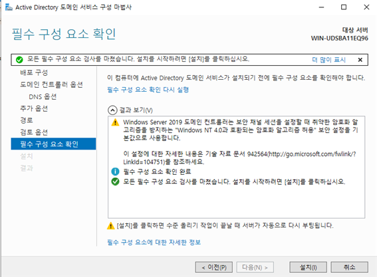Rerun prerequisites check via 필수 구성 요소 확인 다시 실행
This screenshot has width=377, height=277.
coord(148,90)
